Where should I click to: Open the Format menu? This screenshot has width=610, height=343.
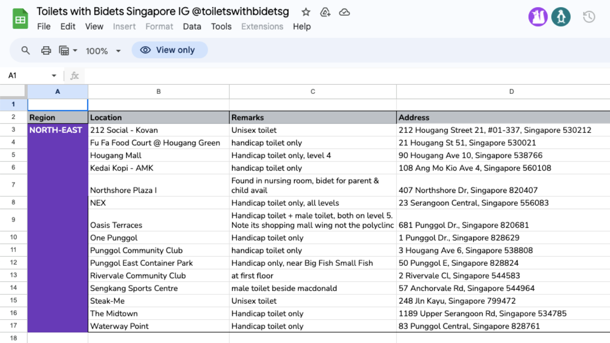click(x=159, y=27)
